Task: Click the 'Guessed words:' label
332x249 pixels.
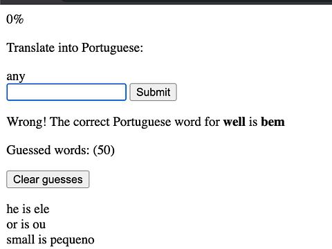Action: [48, 150]
